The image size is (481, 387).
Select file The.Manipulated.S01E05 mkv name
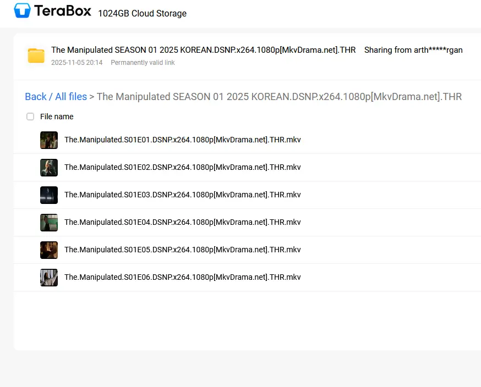(x=183, y=250)
